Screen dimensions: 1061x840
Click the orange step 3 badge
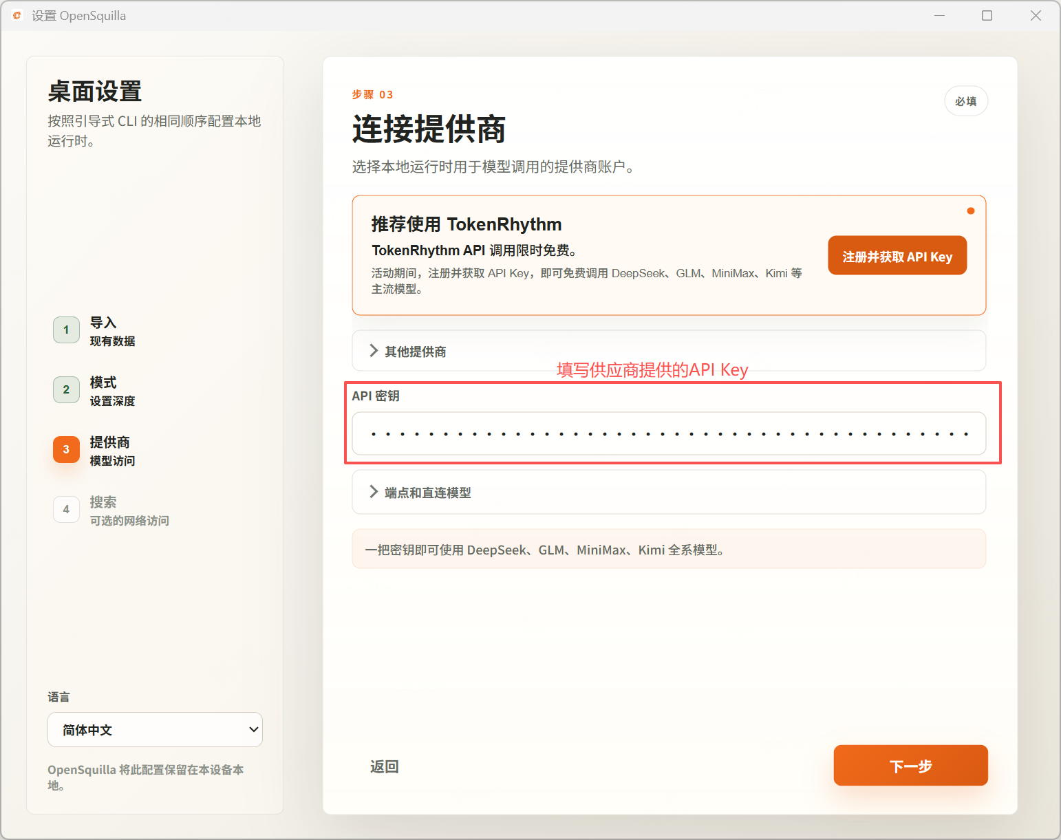[x=66, y=449]
